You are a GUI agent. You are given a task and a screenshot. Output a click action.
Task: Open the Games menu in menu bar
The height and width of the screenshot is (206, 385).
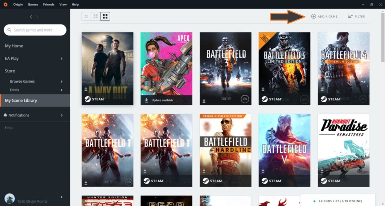point(33,5)
